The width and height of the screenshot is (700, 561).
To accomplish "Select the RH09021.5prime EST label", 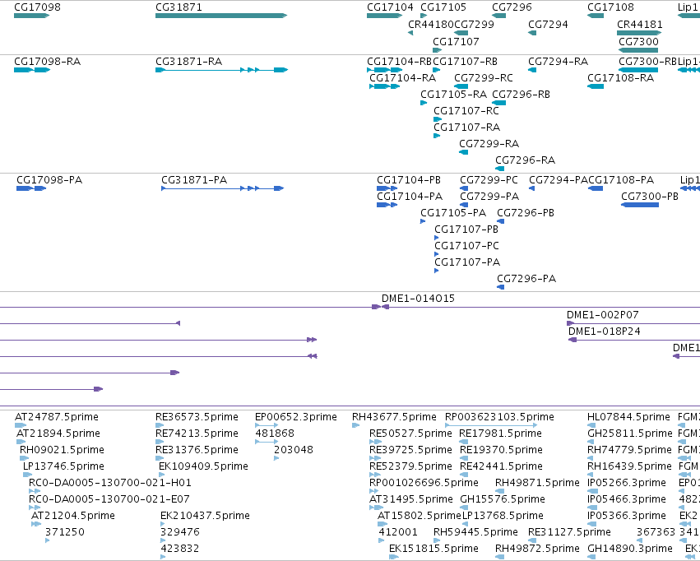I will [62, 449].
